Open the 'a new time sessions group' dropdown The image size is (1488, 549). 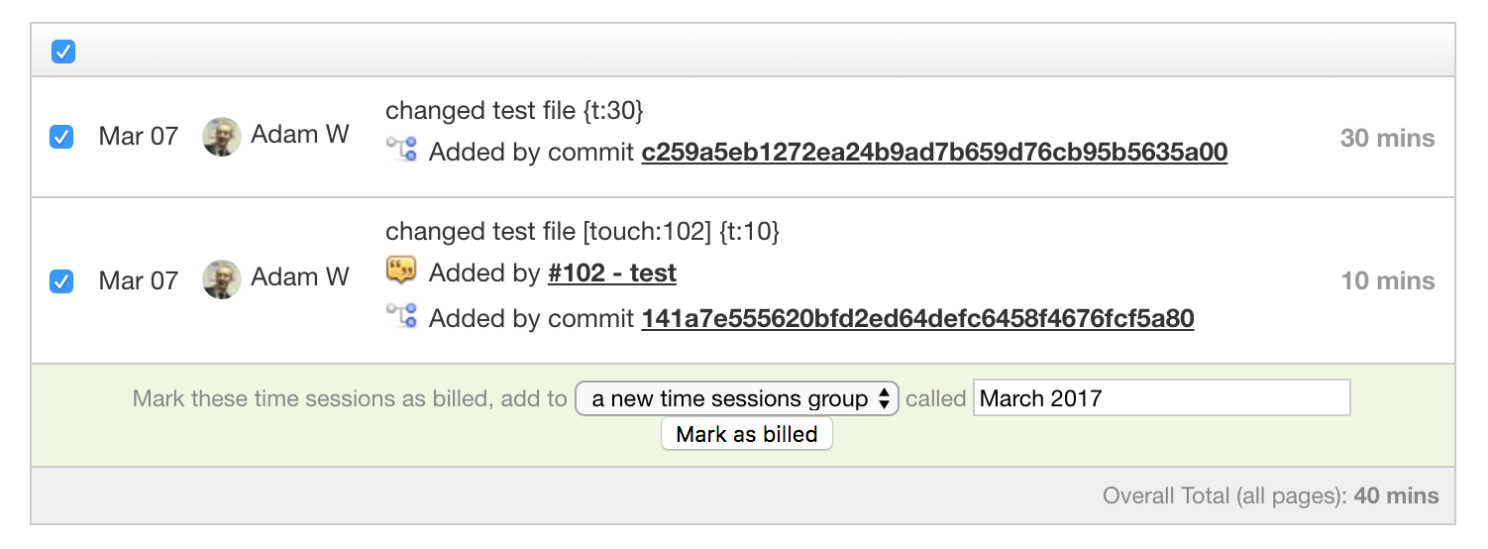[x=737, y=398]
